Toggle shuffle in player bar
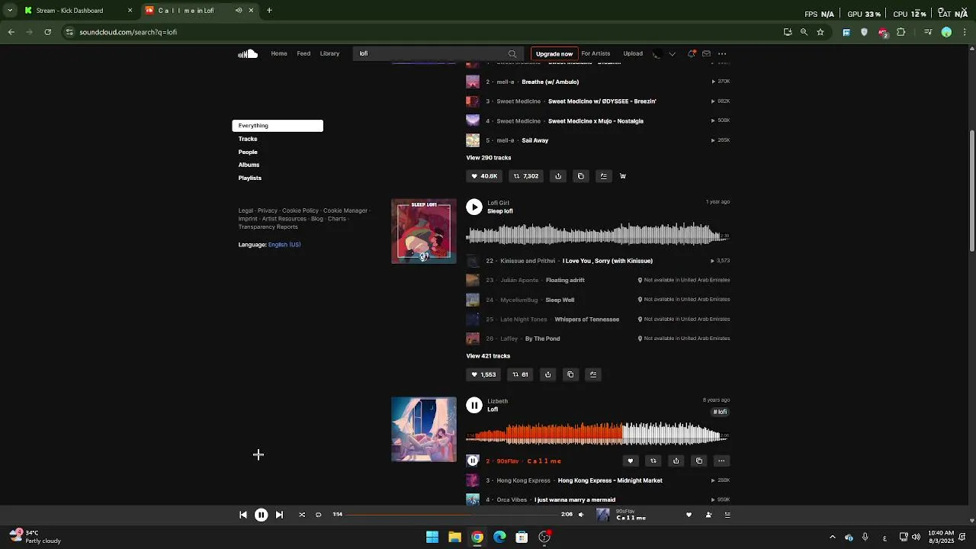 point(302,515)
